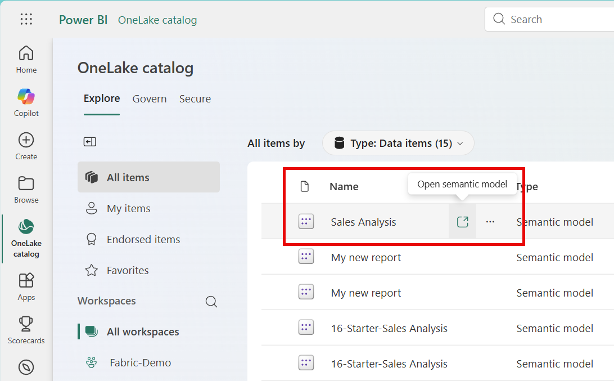Select Endorsed items filter
The image size is (614, 381).
[143, 240]
